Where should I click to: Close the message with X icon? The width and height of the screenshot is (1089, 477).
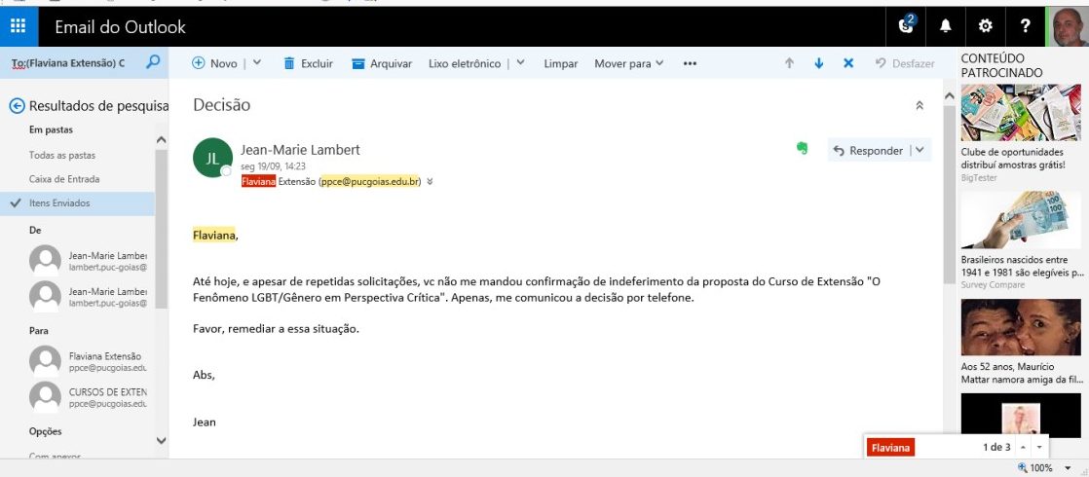[847, 63]
